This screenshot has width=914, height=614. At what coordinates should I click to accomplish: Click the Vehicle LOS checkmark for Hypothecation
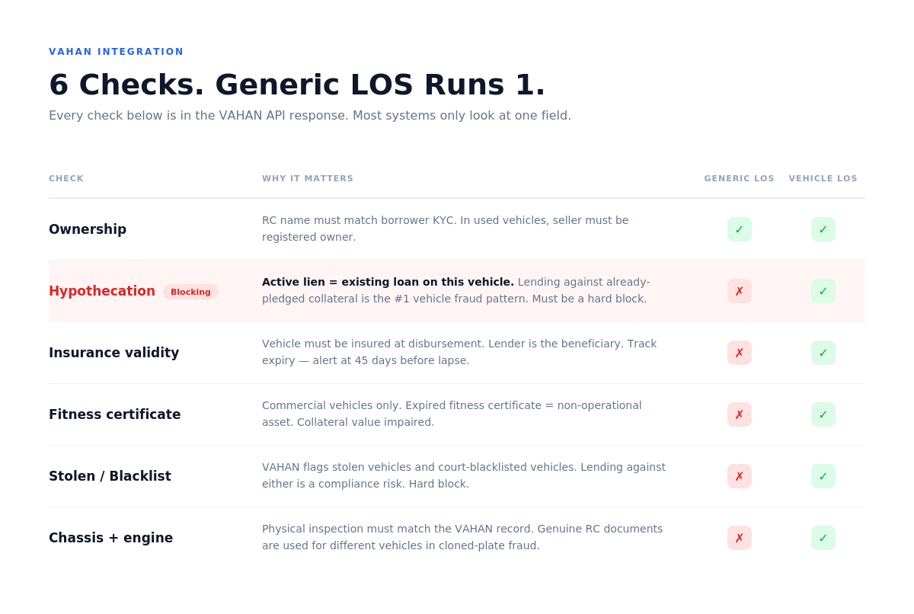click(823, 291)
